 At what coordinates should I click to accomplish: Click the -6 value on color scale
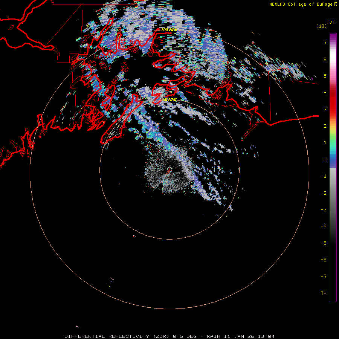pos(324,260)
